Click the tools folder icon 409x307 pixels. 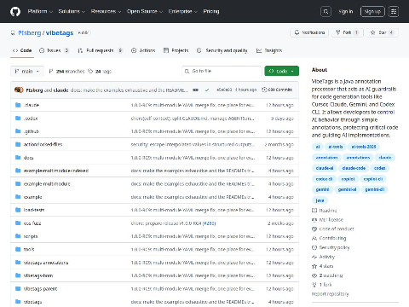pos(18,249)
